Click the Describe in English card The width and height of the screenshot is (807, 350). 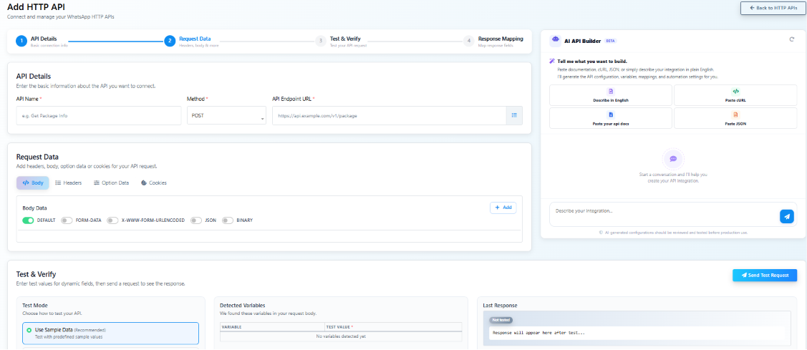pos(610,95)
